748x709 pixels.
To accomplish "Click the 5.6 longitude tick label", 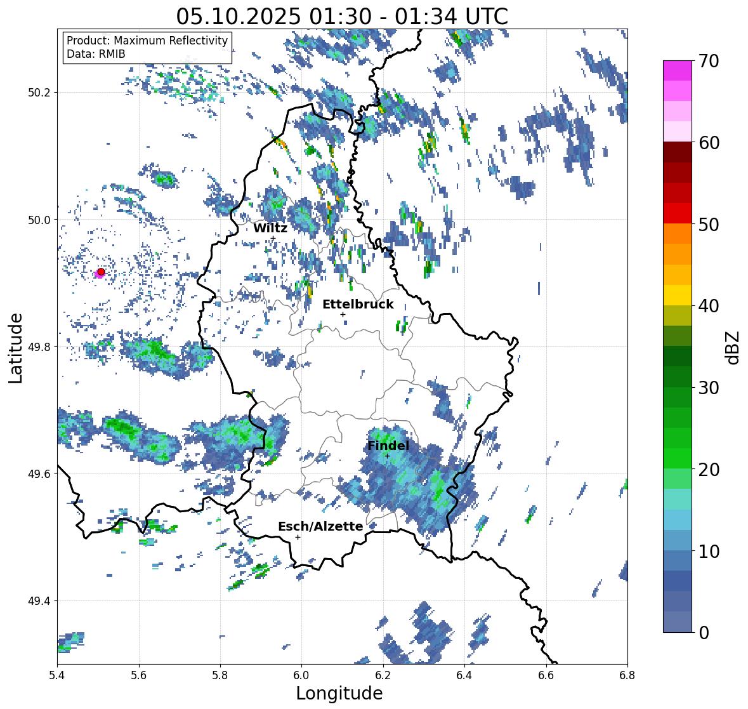I will tap(139, 675).
